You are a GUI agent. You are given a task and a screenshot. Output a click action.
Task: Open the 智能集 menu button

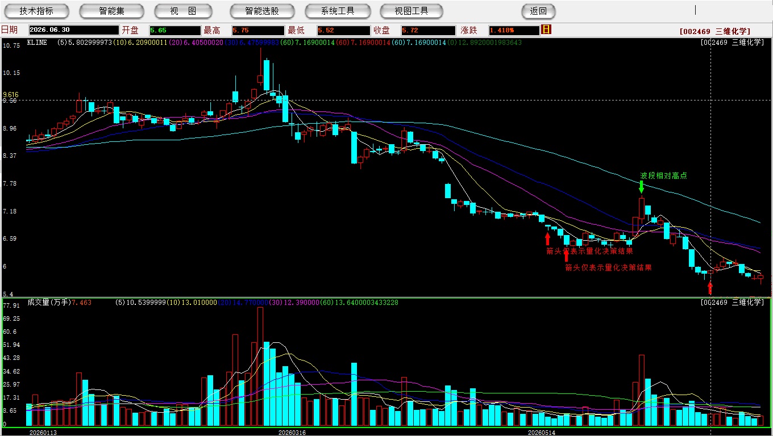click(x=112, y=11)
